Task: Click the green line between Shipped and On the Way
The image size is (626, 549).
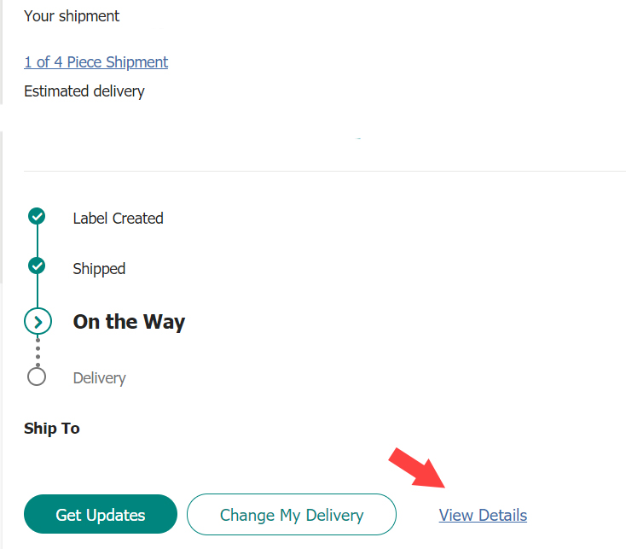Action: pyautogui.click(x=37, y=291)
